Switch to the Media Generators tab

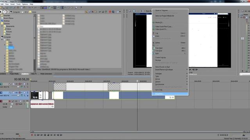pyautogui.click(x=46, y=74)
